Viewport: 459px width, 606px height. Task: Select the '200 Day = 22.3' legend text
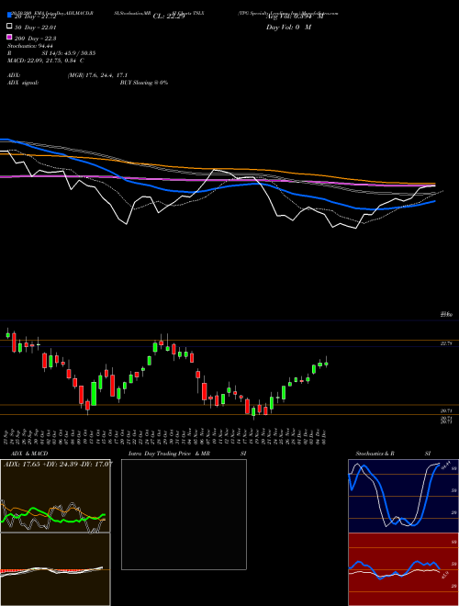pyautogui.click(x=35, y=39)
